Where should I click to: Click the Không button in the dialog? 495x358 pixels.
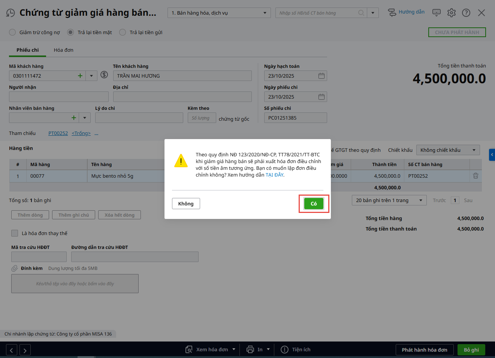(x=186, y=204)
